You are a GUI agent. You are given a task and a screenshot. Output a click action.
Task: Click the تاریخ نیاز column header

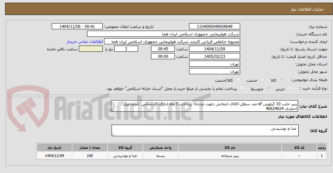[54, 147]
